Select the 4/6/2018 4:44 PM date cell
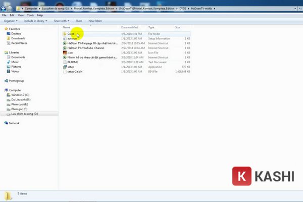The height and width of the screenshot is (202, 303). point(132,34)
